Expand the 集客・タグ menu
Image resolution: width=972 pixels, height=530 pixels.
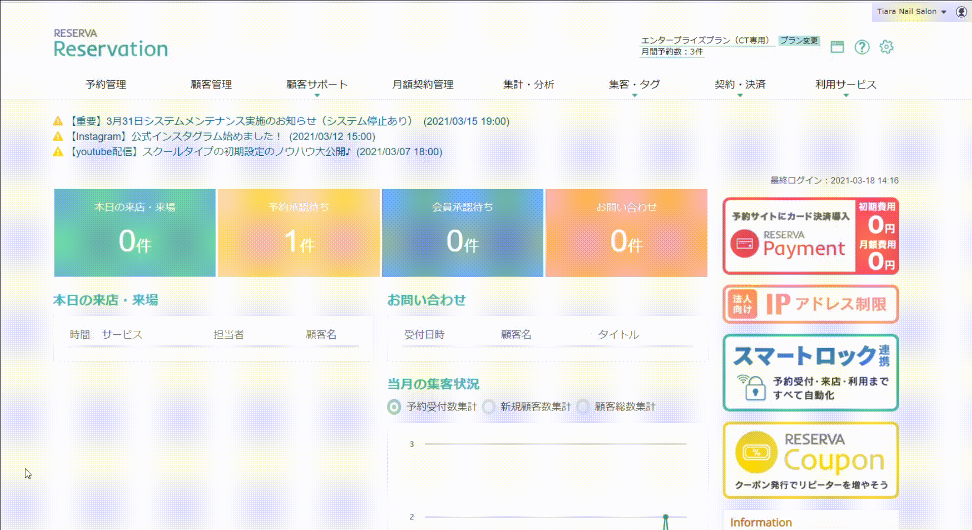pyautogui.click(x=634, y=85)
